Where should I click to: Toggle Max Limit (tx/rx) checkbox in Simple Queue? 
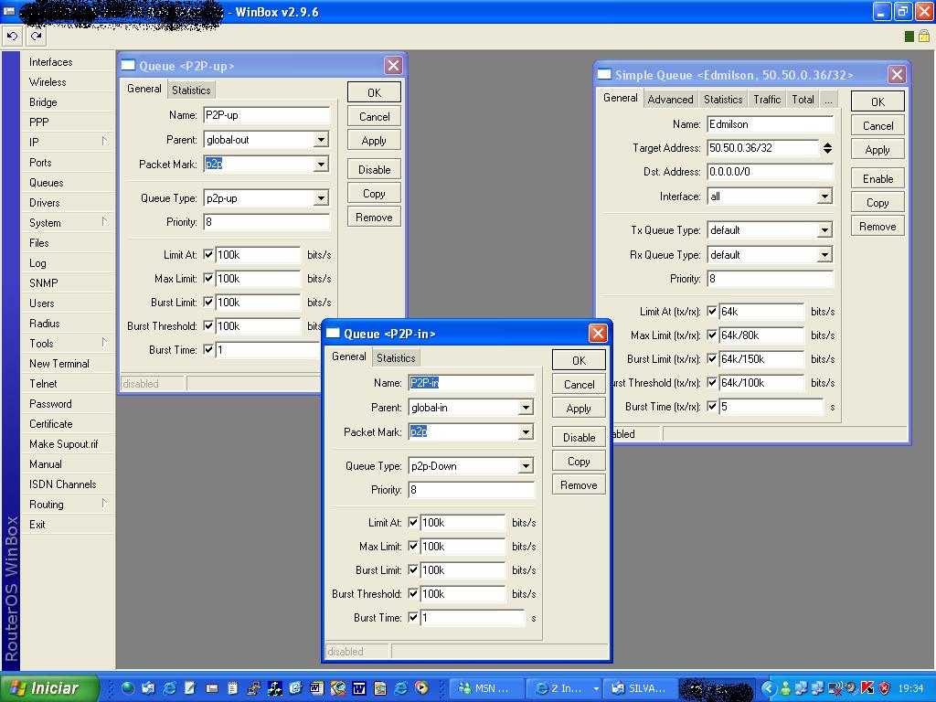point(711,335)
